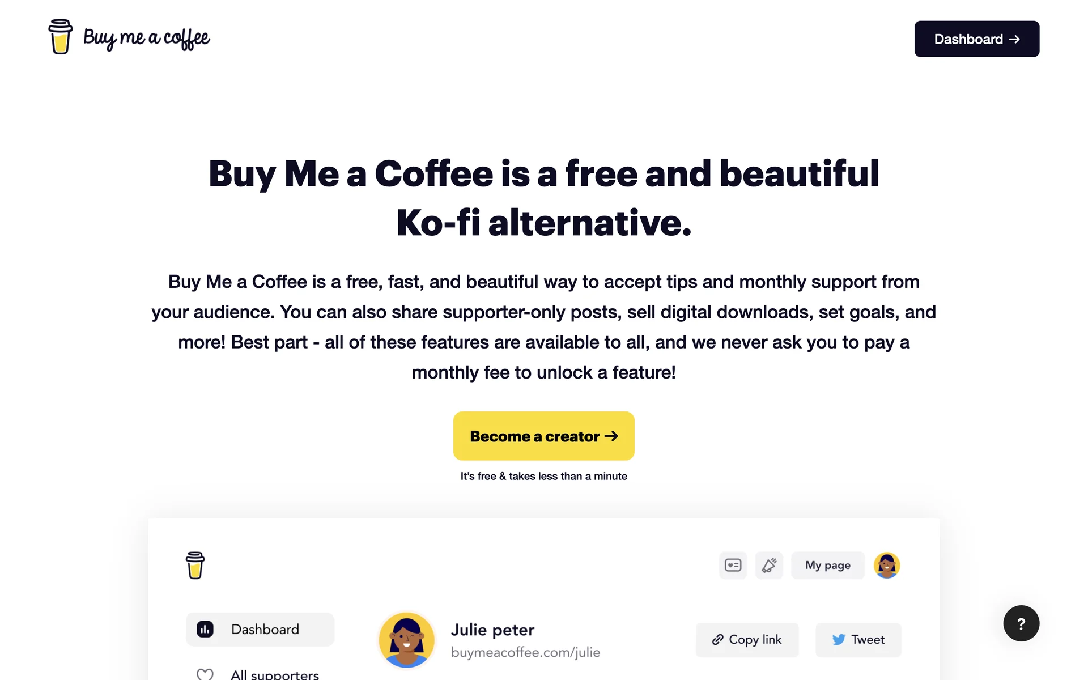Open the buymeacoffee.com/julie link
1088x680 pixels.
pyautogui.click(x=525, y=652)
